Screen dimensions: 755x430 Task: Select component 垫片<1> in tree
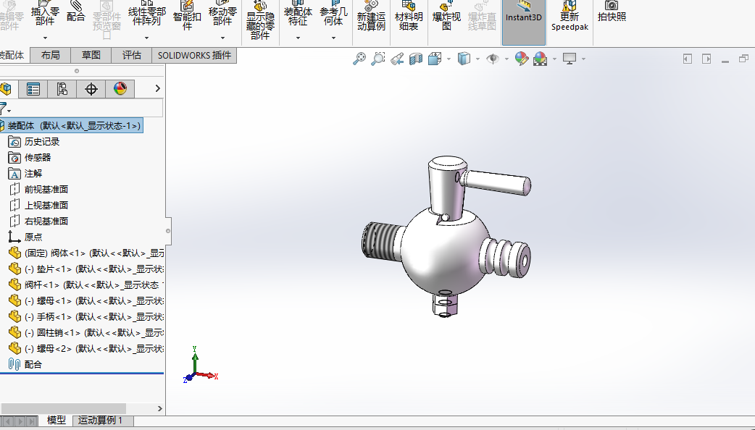click(x=86, y=269)
